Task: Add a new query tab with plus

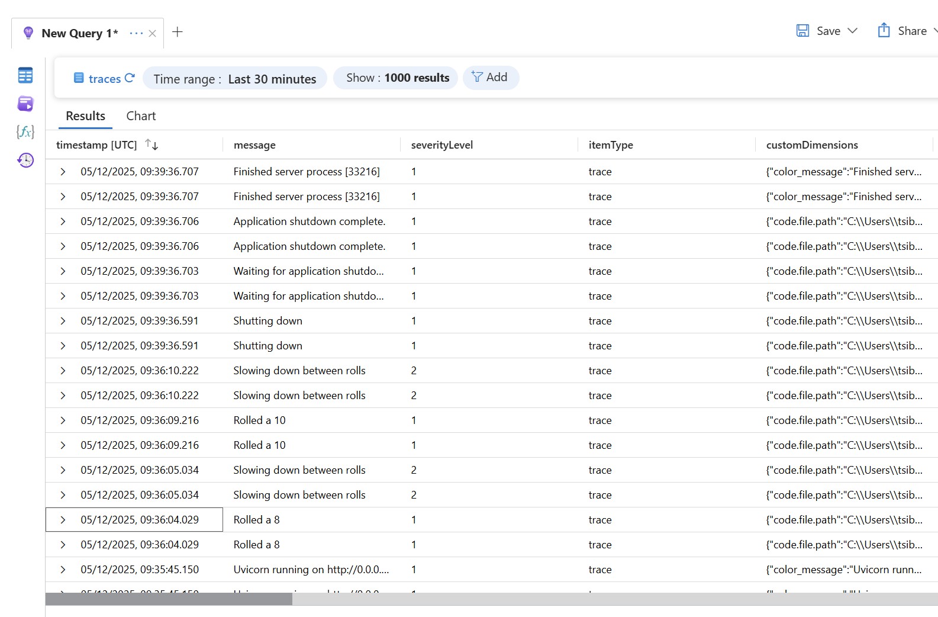Action: point(177,32)
